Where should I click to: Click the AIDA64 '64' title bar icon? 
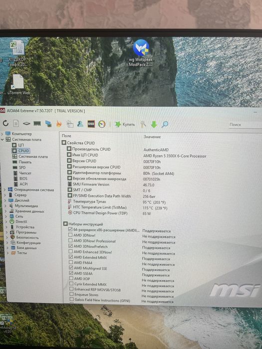(2, 110)
